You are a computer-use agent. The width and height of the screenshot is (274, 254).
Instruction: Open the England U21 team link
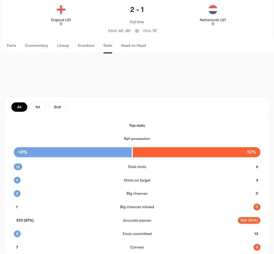click(61, 20)
